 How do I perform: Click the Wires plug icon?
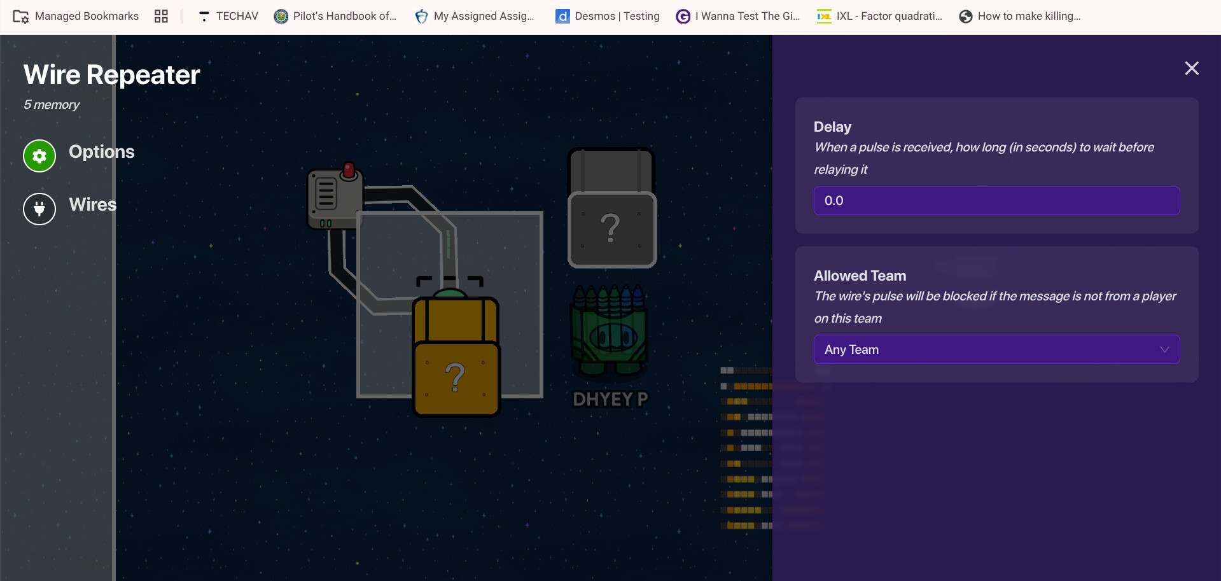tap(39, 209)
